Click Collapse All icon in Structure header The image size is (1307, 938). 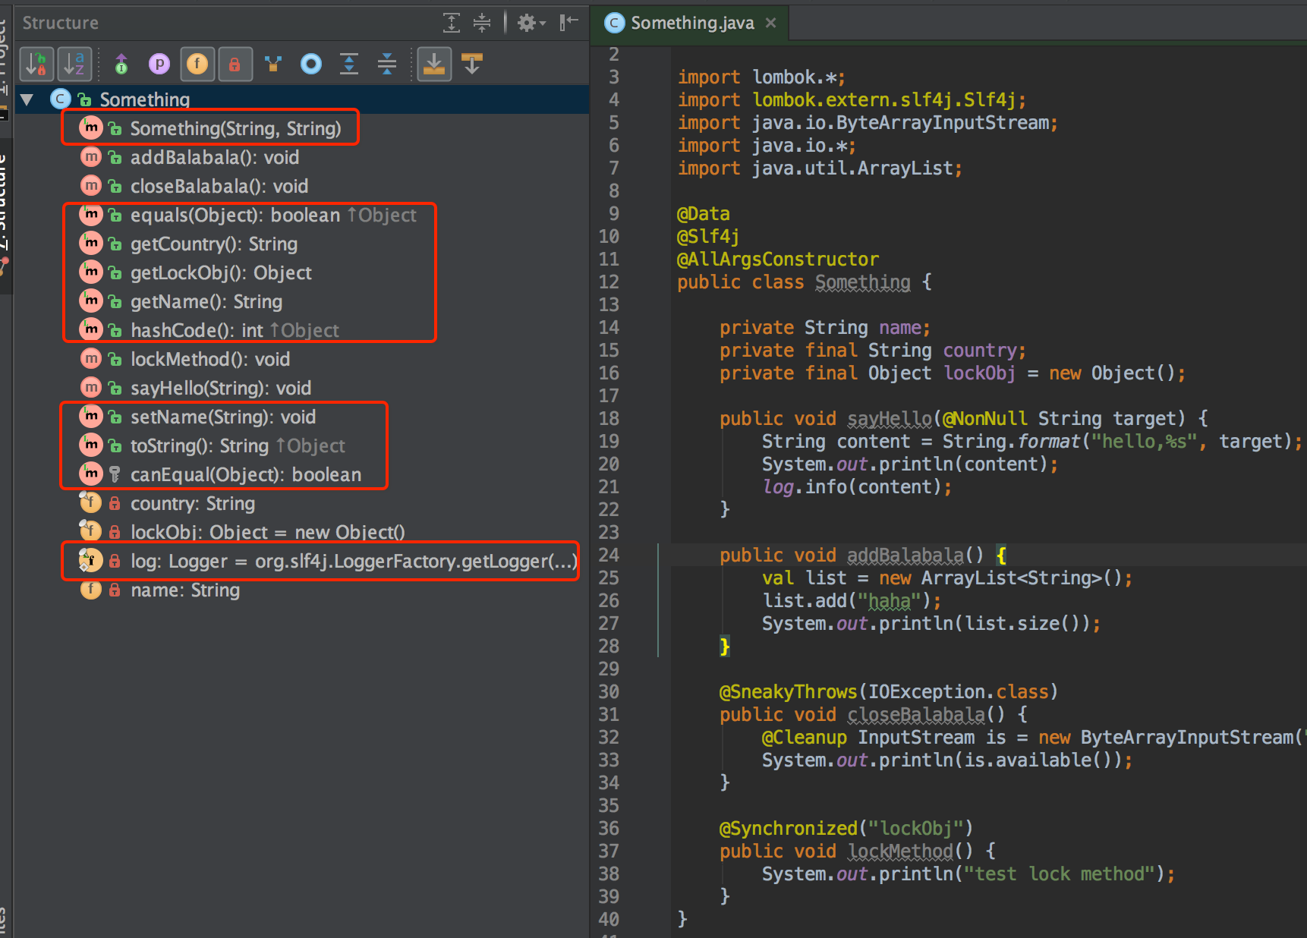tap(482, 23)
